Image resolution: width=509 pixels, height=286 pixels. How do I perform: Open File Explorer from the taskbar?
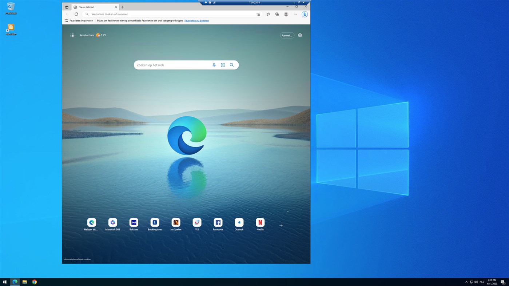25,282
